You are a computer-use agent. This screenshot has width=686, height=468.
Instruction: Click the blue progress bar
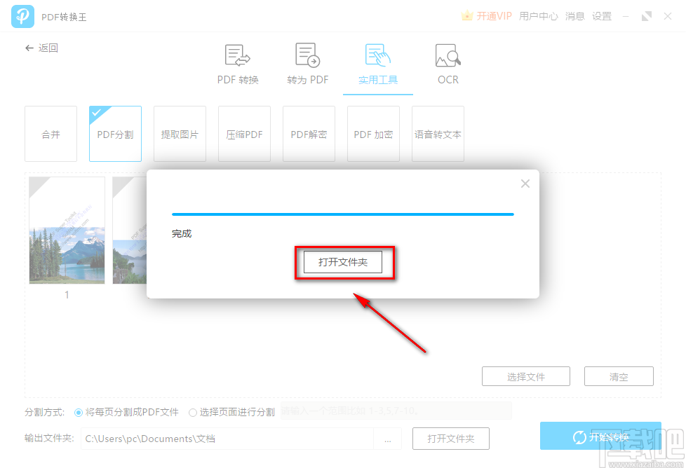point(343,214)
